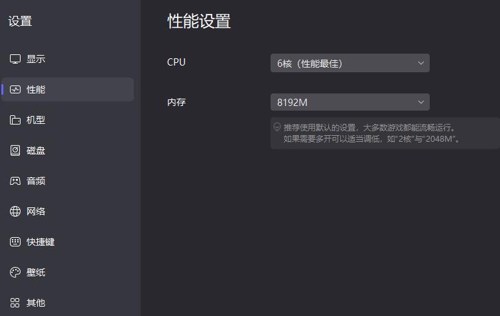The width and height of the screenshot is (500, 316).
Task: Click the performance chart icon beside 性能
Action: click(15, 89)
